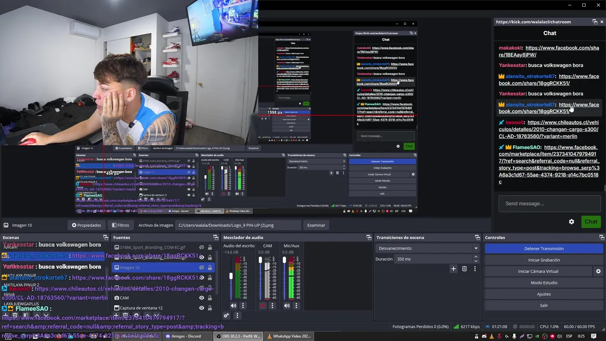Pop out the Controles dock
Screen dimensions: 606x341
pos(602,238)
